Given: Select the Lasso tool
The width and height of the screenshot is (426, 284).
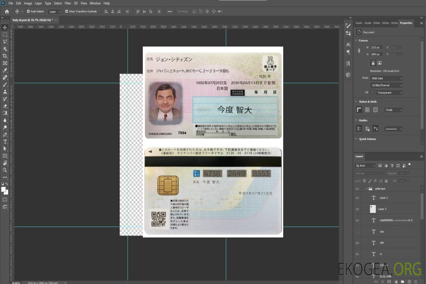Looking at the screenshot, I should (5, 41).
